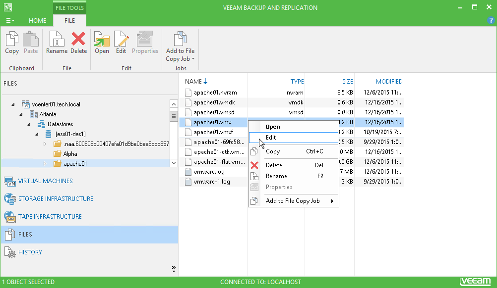This screenshot has width=497, height=288.
Task: Collapse the Datastores tree node
Action: click(x=29, y=124)
